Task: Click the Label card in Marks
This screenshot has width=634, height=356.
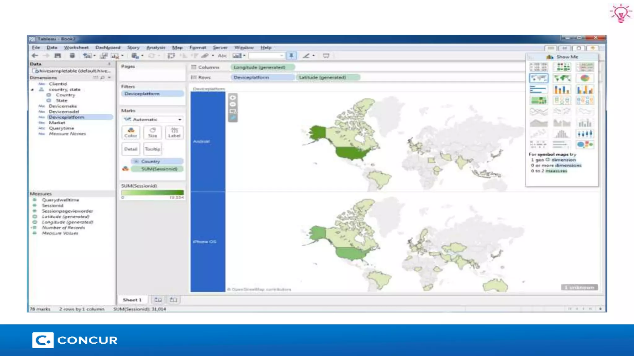Action: click(174, 133)
